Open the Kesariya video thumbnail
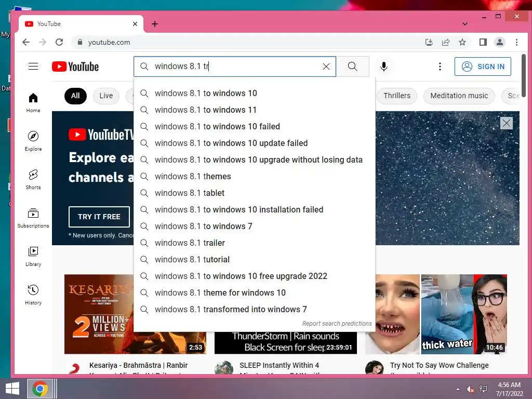 tap(98, 314)
